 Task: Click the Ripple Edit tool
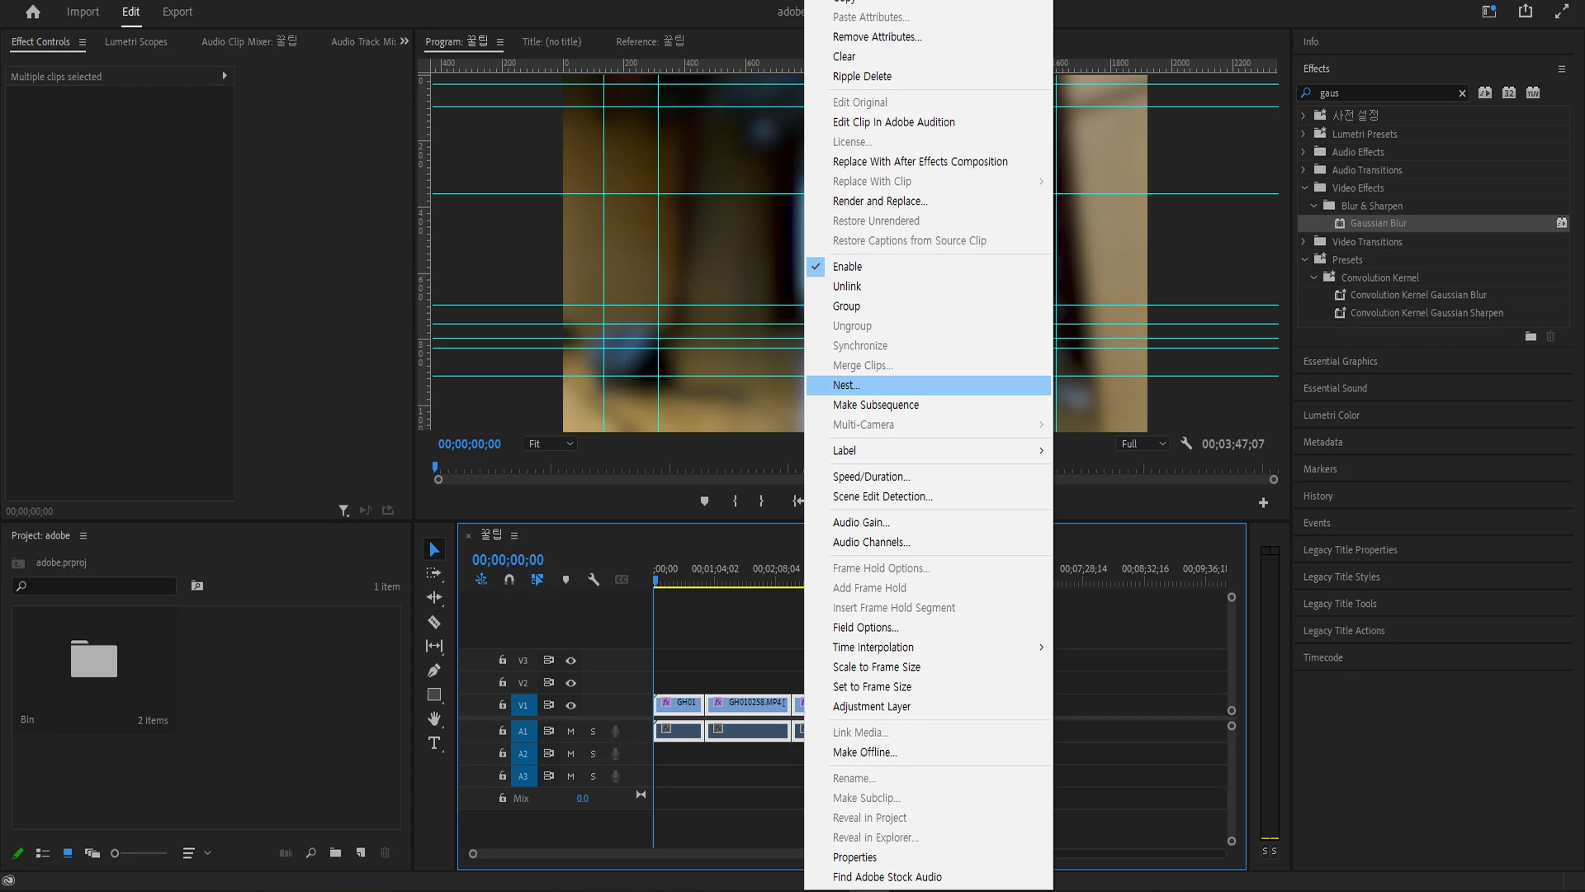point(434,597)
